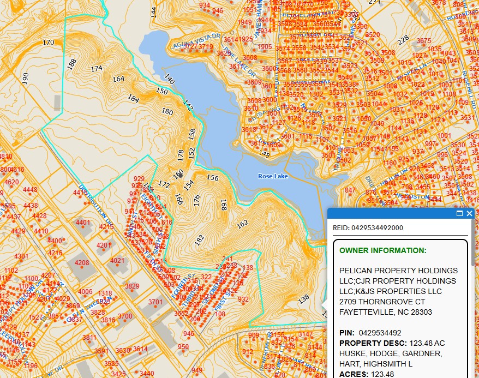This screenshot has width=479, height=378.
Task: Select parcel address 847 near the lake
Action: [x=350, y=190]
